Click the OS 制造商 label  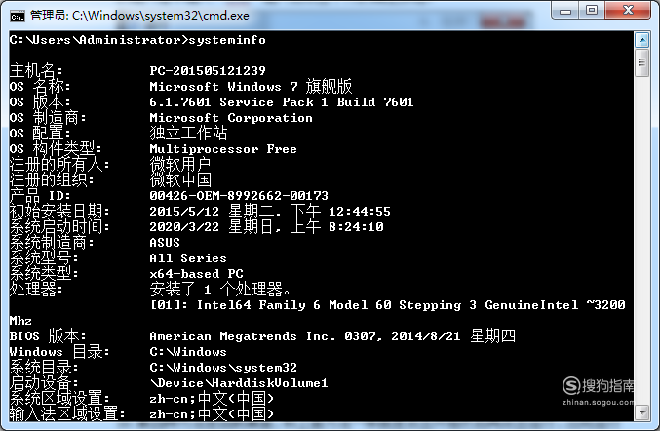pos(48,118)
